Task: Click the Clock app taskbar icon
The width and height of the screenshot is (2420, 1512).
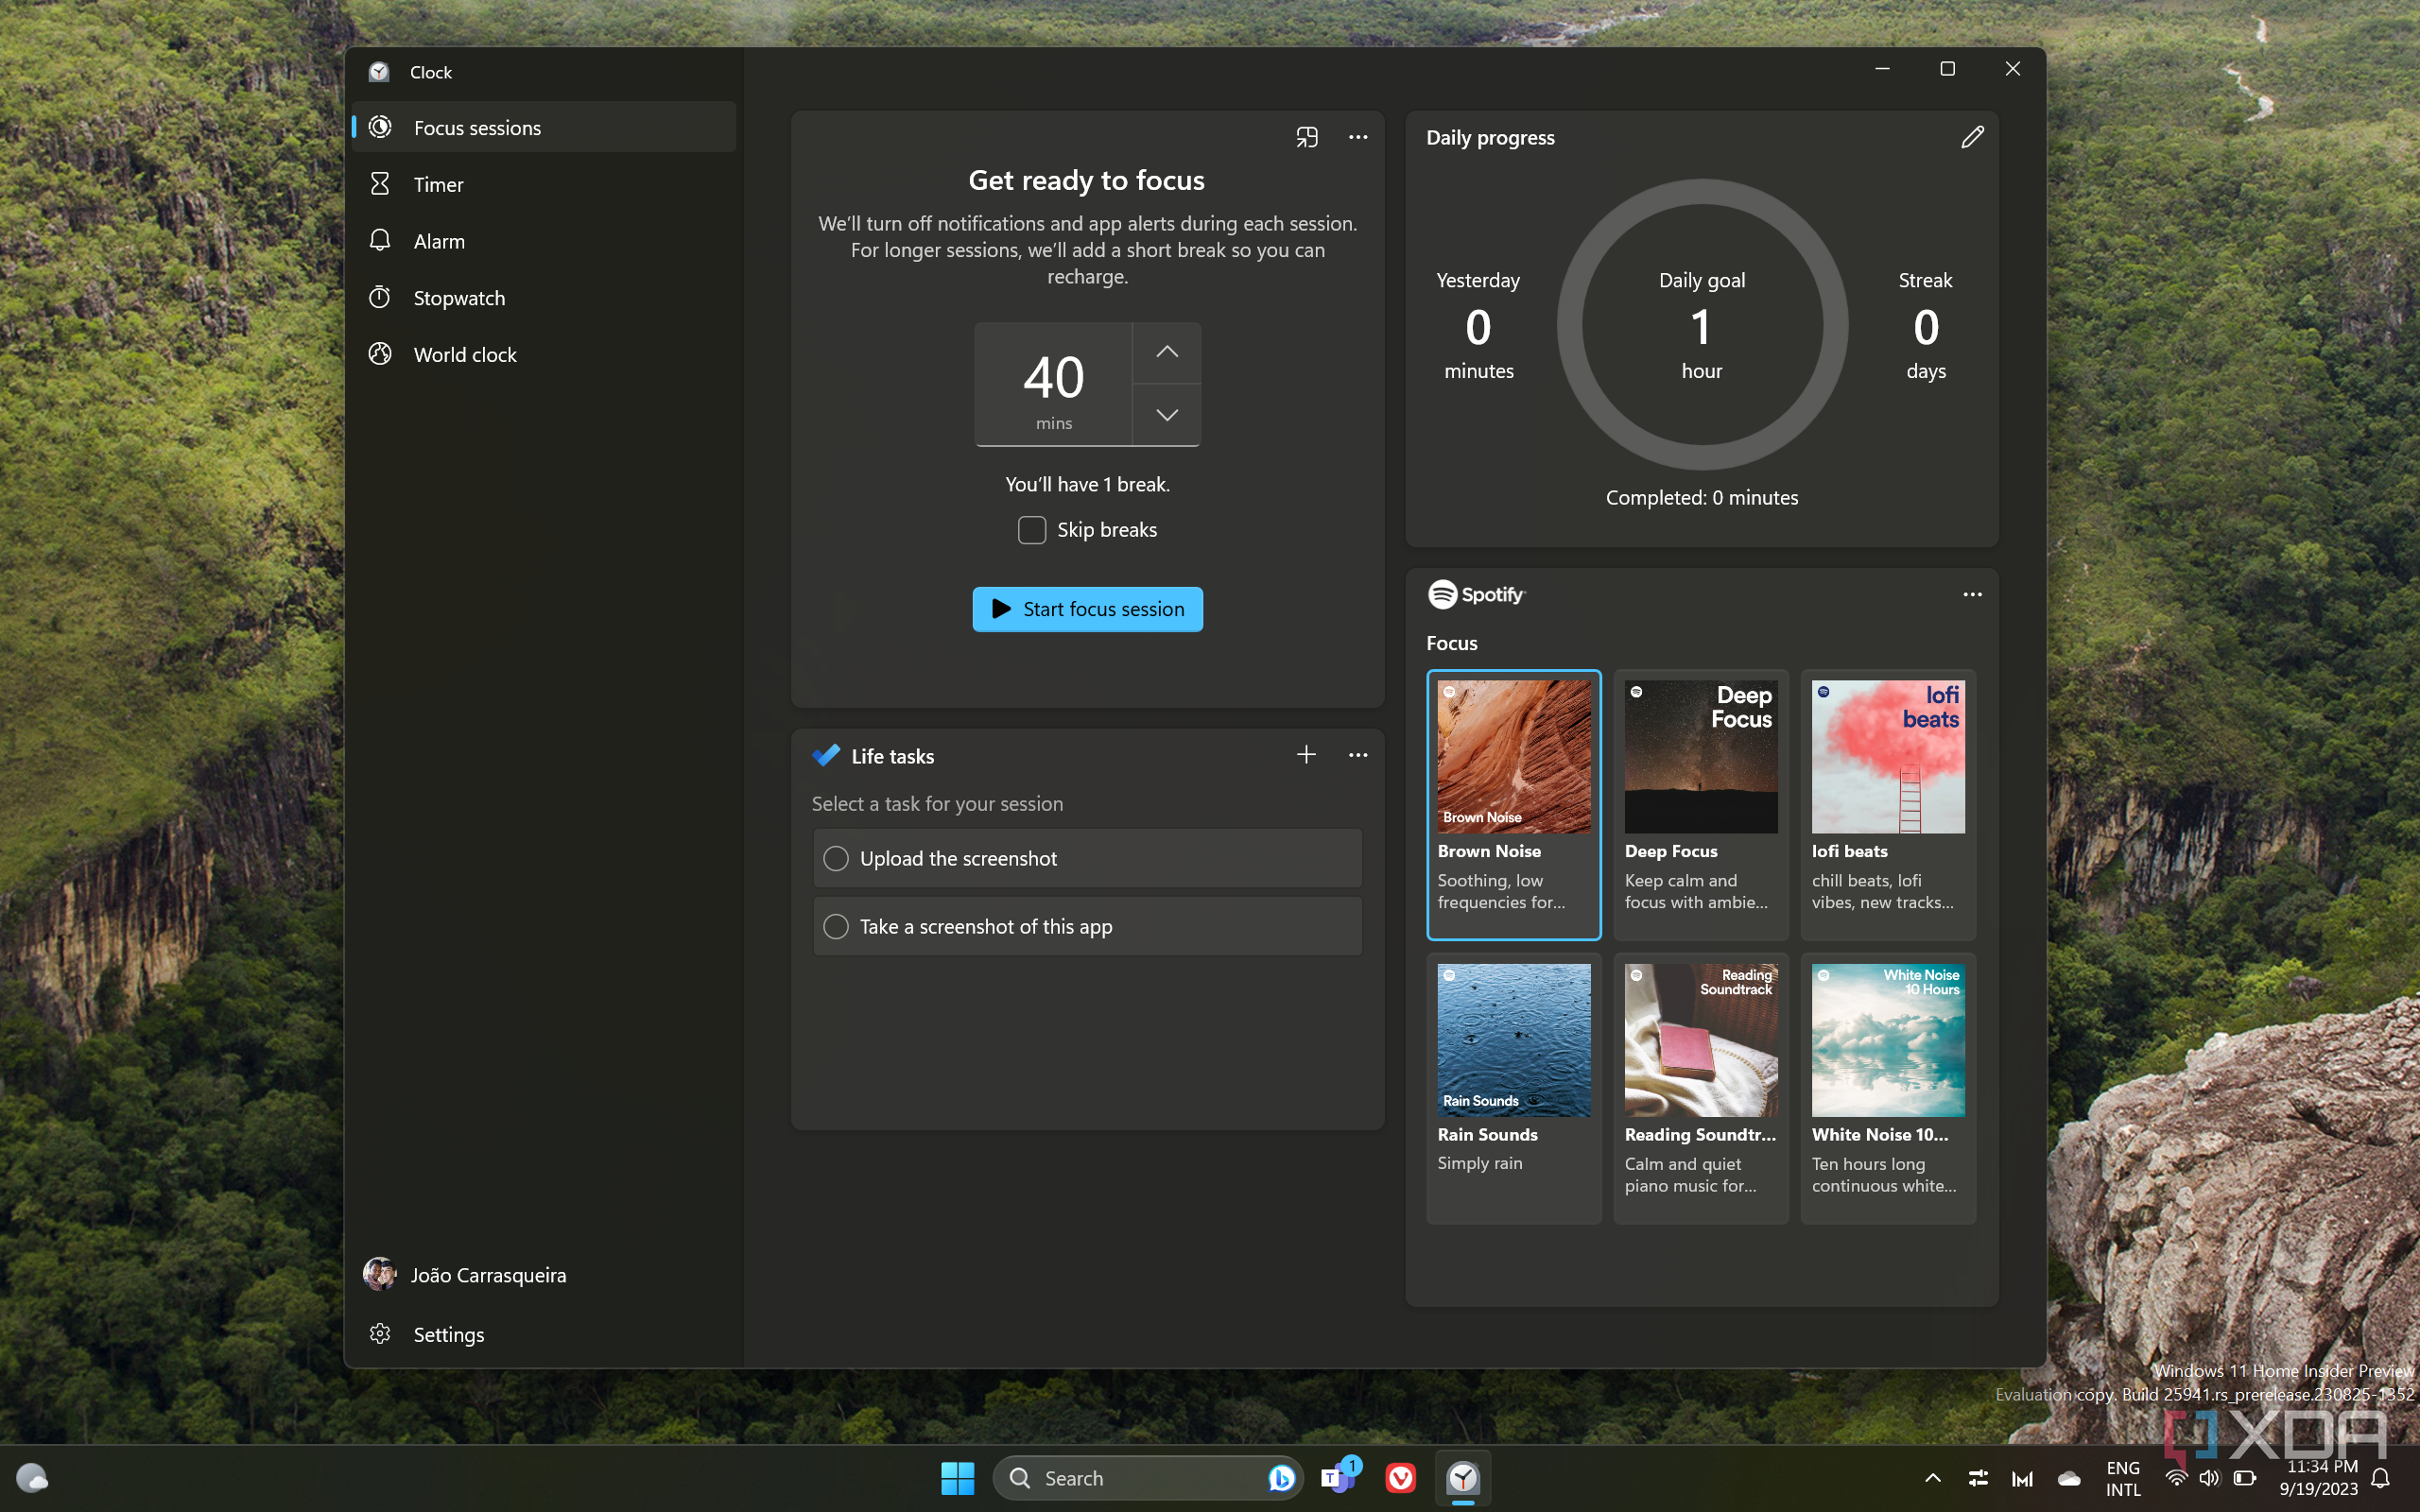Action: (x=1463, y=1478)
